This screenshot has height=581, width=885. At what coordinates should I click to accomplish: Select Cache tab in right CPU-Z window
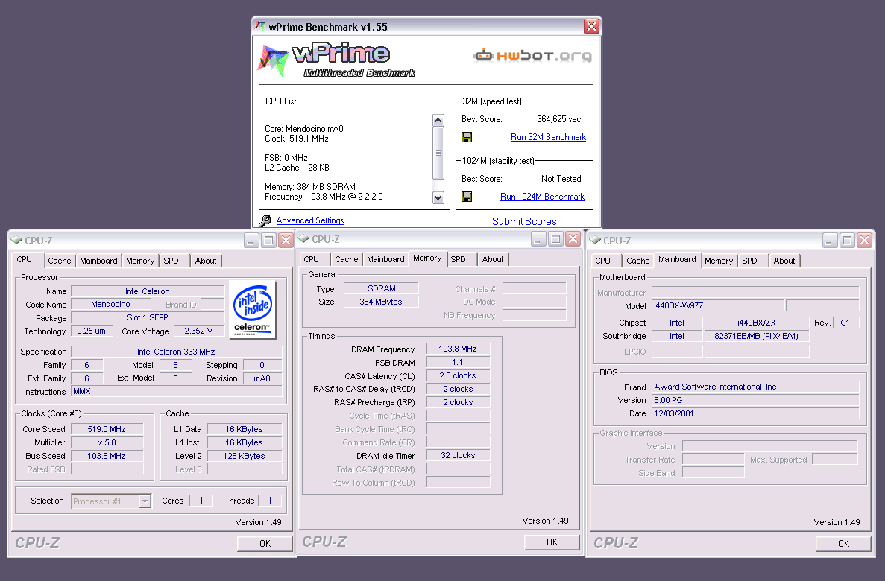tap(637, 261)
